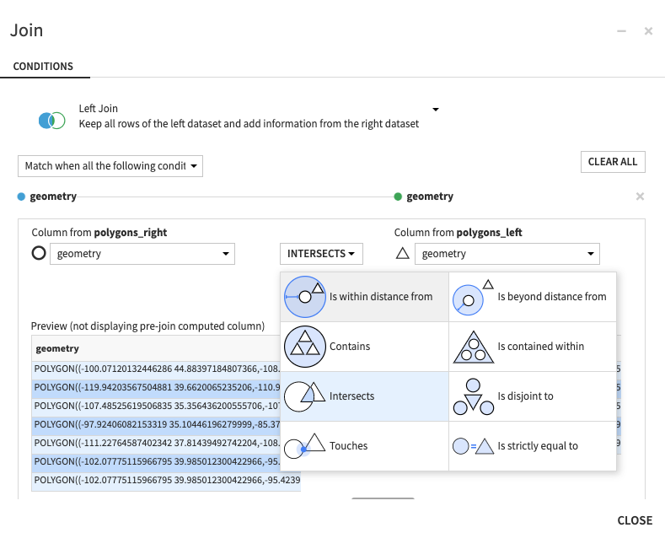Click the Intersects operator icon
Image resolution: width=665 pixels, height=533 pixels.
(x=304, y=396)
